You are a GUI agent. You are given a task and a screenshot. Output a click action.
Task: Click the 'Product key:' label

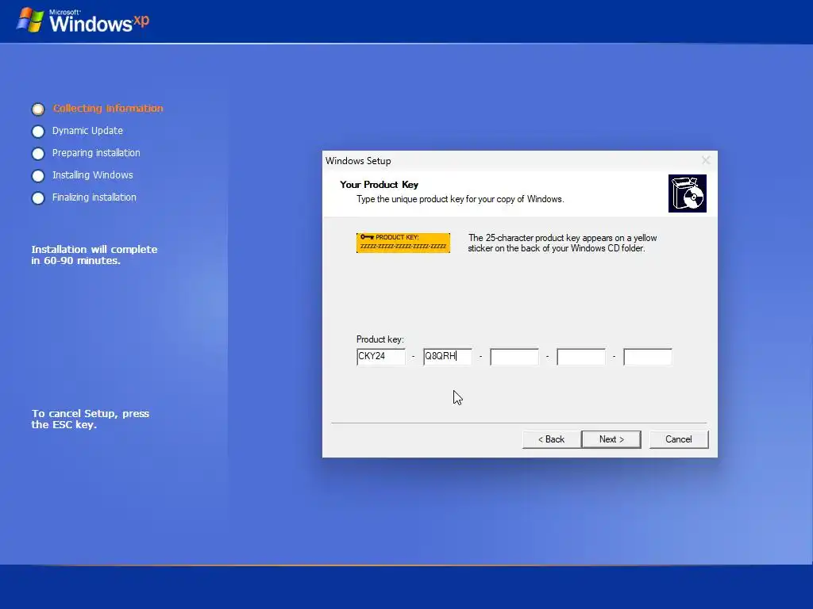380,339
